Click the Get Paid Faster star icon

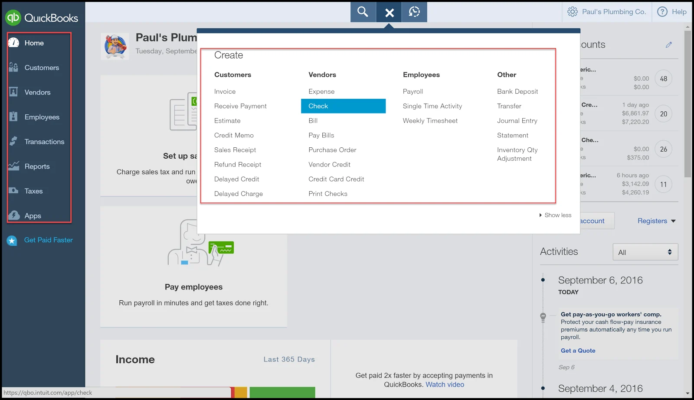coord(12,241)
